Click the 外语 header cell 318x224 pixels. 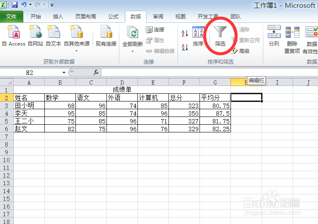point(122,98)
